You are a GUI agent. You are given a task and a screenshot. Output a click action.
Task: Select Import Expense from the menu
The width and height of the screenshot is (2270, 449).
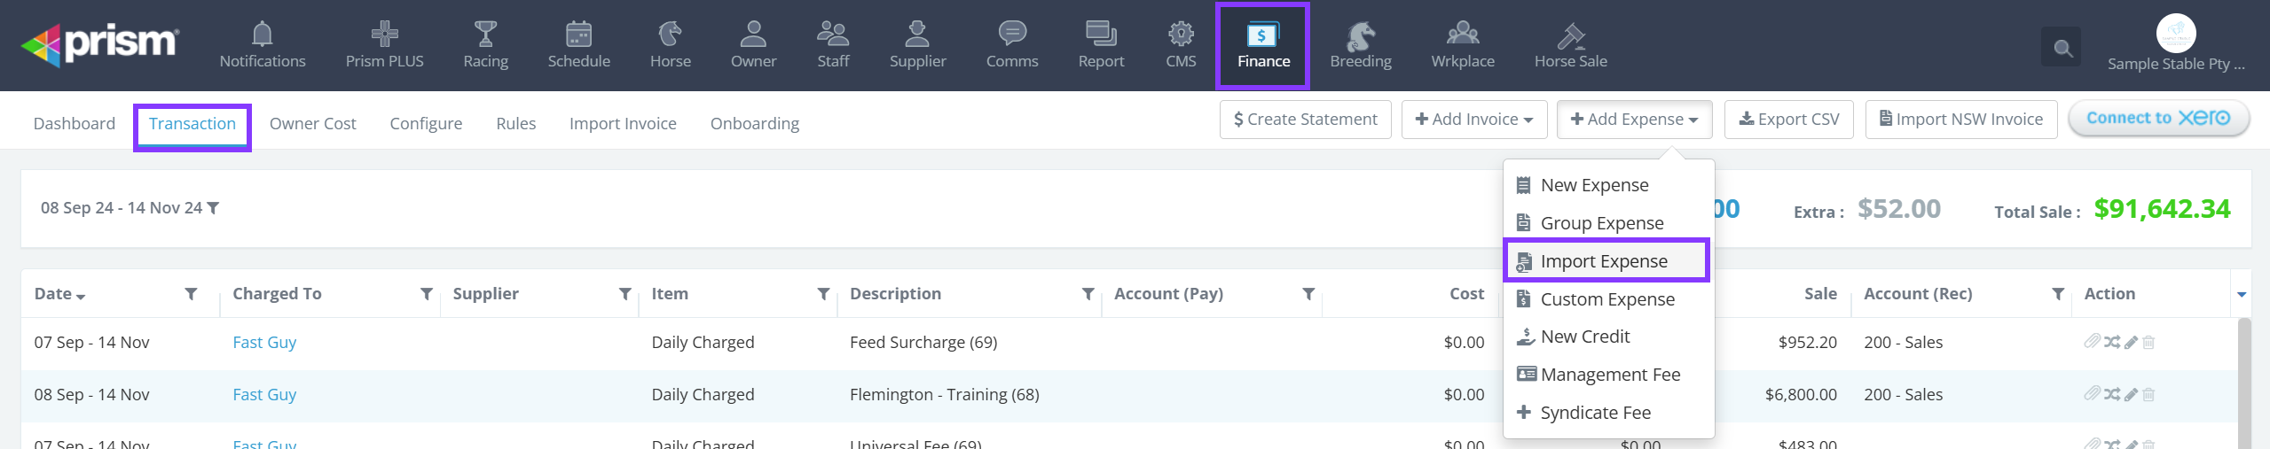(x=1604, y=261)
